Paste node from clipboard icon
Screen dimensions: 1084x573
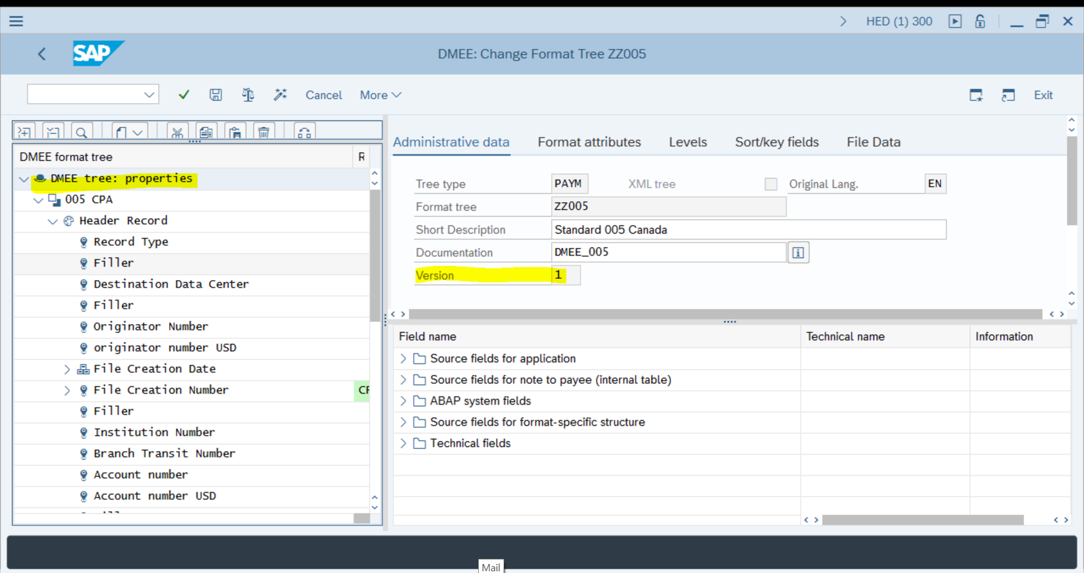(x=235, y=132)
